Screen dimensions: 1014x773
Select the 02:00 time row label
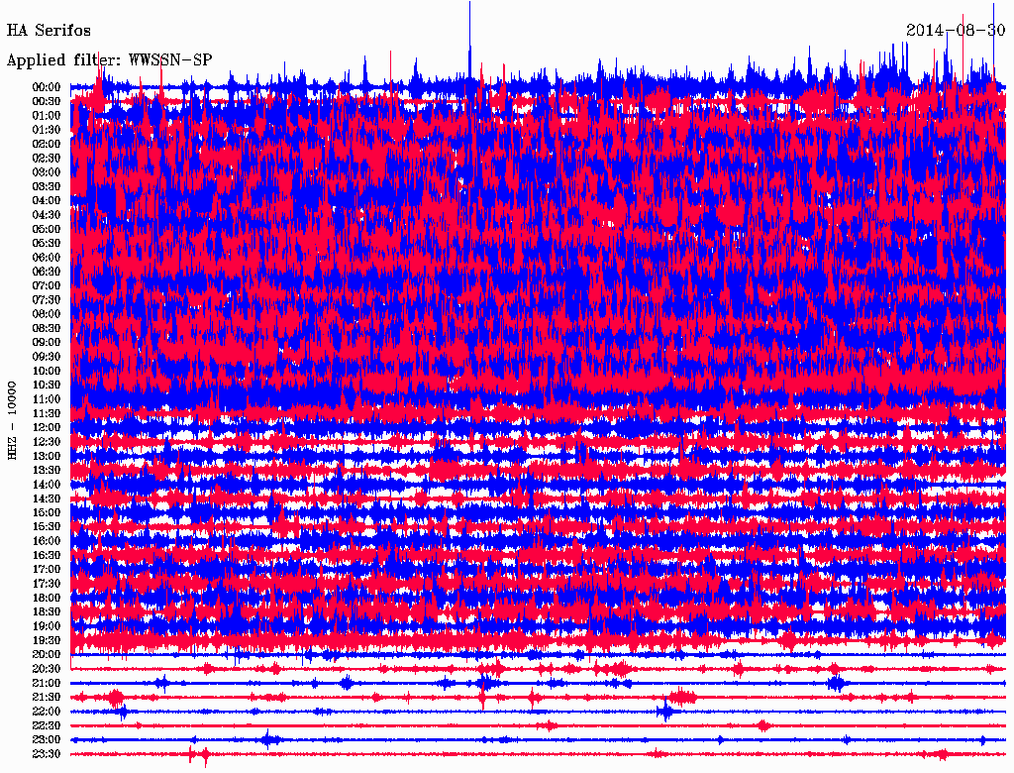pyautogui.click(x=47, y=144)
